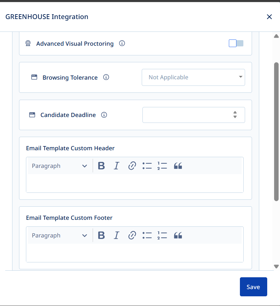Open the Browsing Tolerance 'Not Applicable' dropdown
Viewport: 280px width, 306px height.
click(193, 77)
